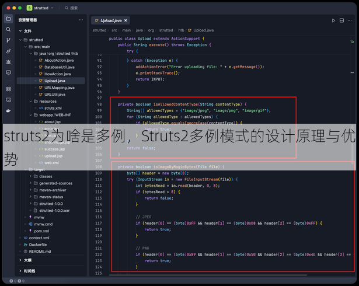The height and width of the screenshot is (286, 359).
Task: Open the Debug bug icon in activity bar
Action: (9, 62)
